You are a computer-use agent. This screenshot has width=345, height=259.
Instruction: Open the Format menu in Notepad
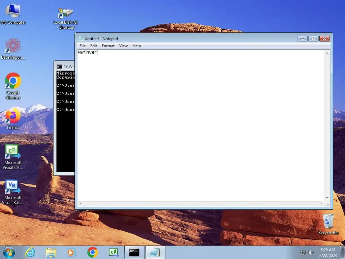click(108, 46)
